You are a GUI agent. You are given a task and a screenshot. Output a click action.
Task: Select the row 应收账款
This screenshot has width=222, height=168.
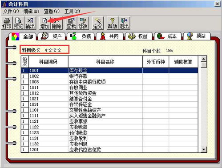point(109,127)
